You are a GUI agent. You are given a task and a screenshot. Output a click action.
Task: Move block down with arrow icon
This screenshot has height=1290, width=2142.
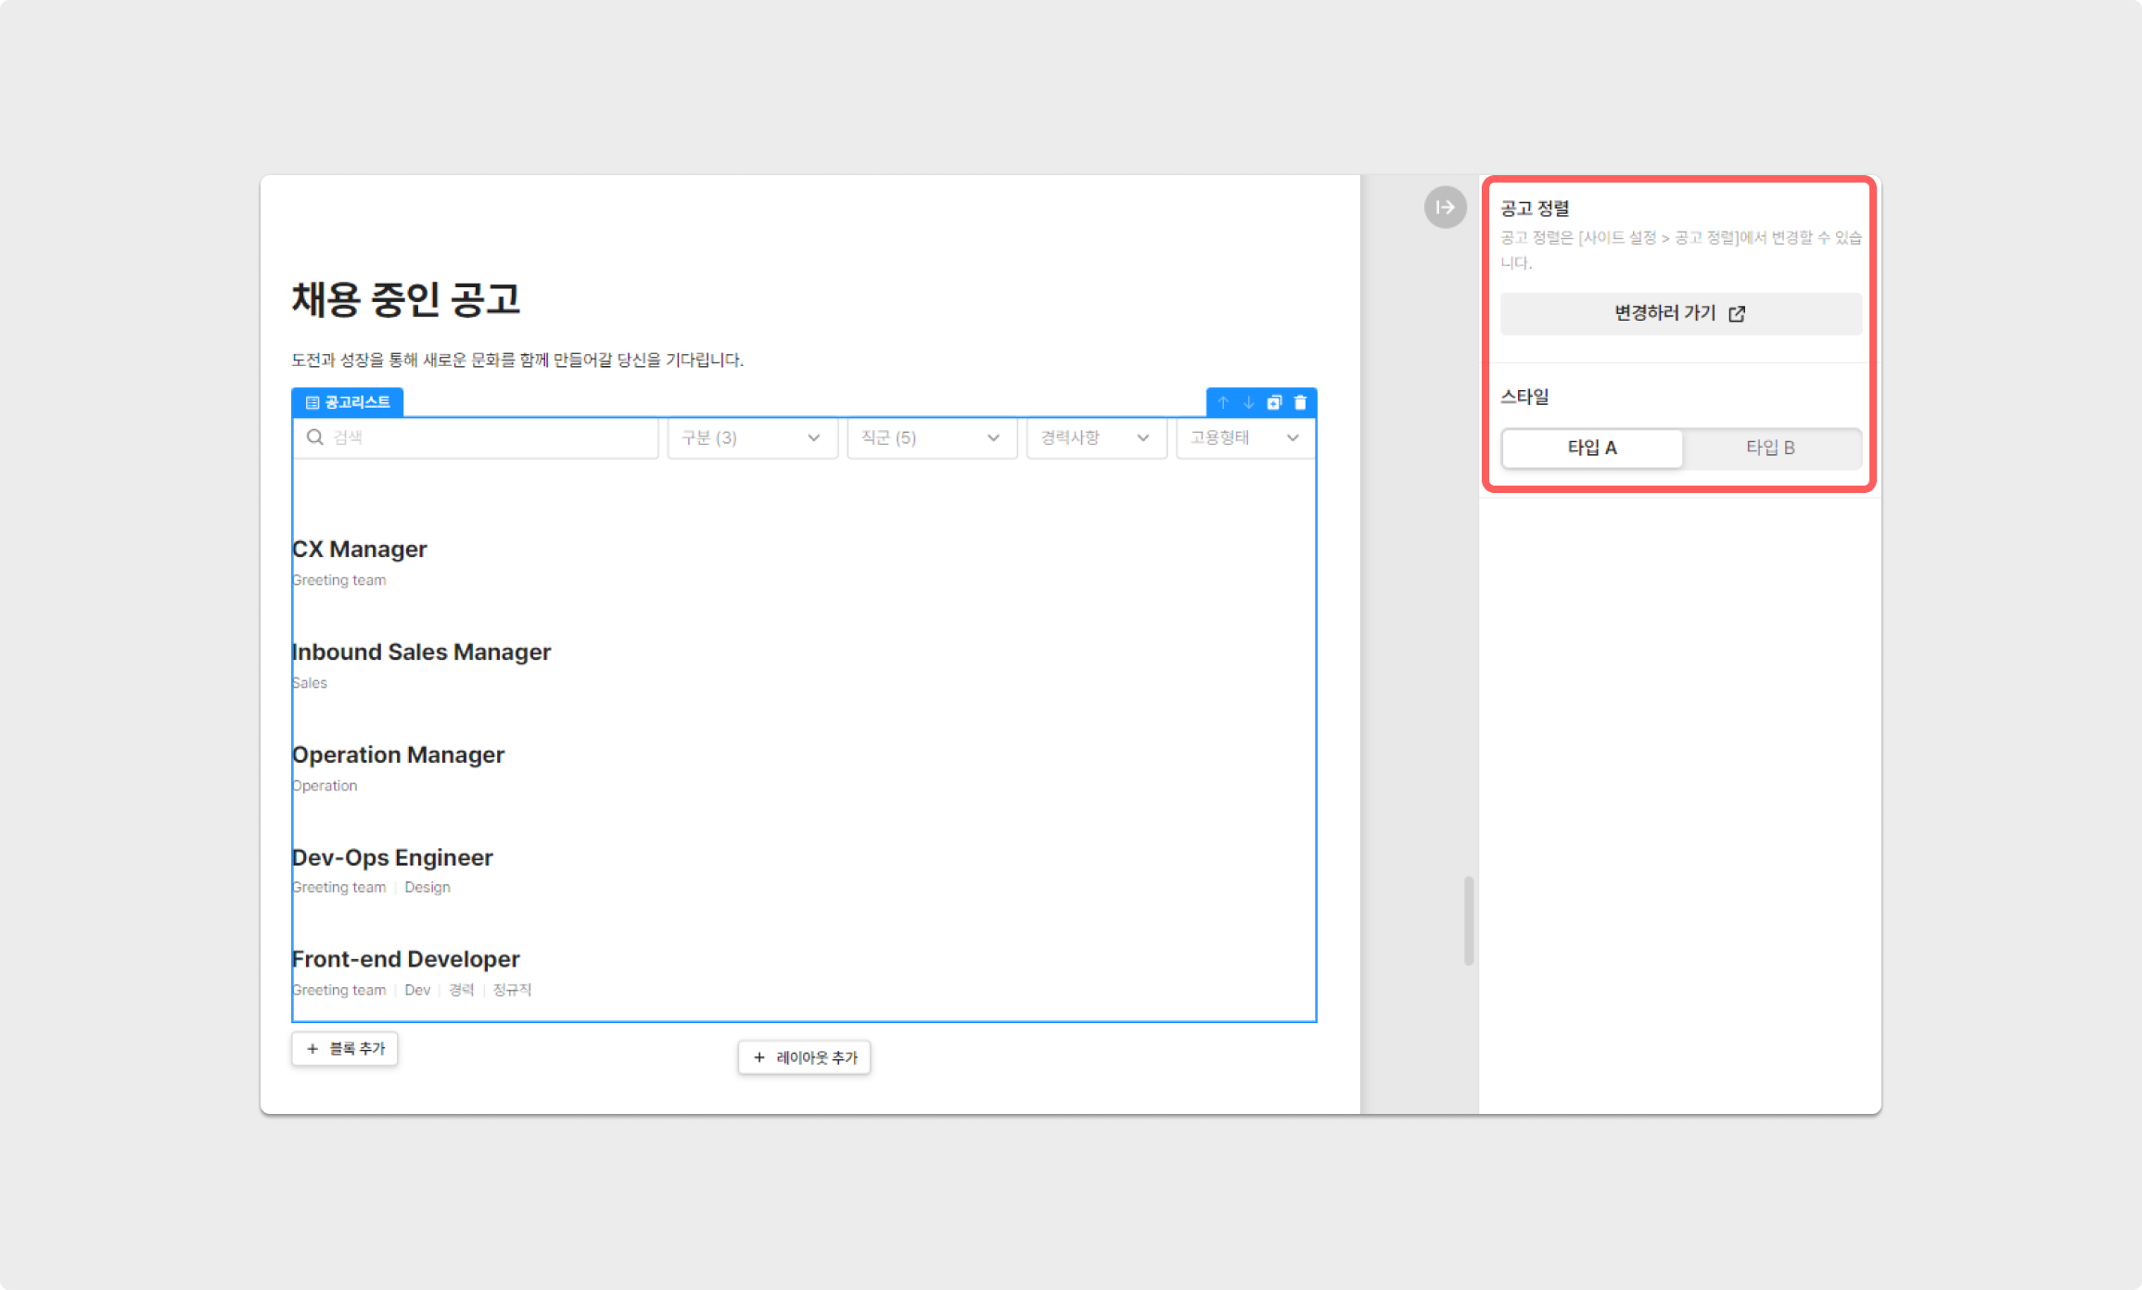[x=1249, y=402]
